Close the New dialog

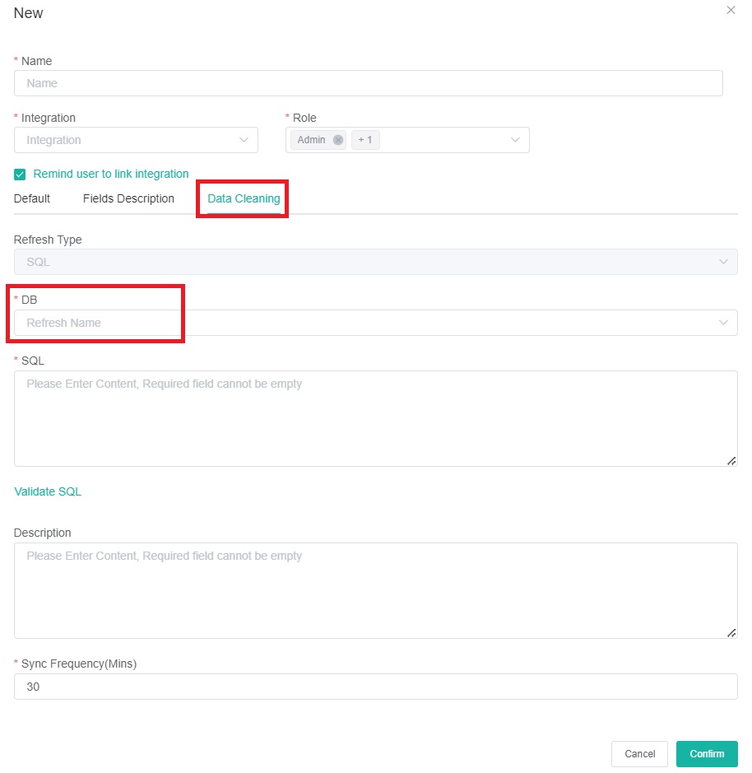[x=731, y=10]
